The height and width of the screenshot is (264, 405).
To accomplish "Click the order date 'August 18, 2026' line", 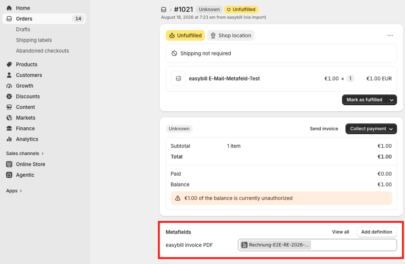I will tap(214, 17).
